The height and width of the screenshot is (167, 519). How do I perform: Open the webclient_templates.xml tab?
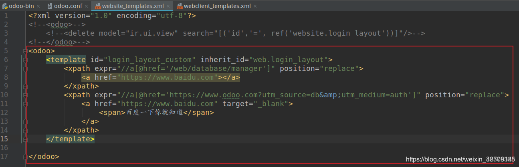pos(216,6)
